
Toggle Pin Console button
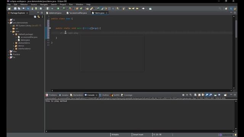pyautogui.click(x=215, y=95)
